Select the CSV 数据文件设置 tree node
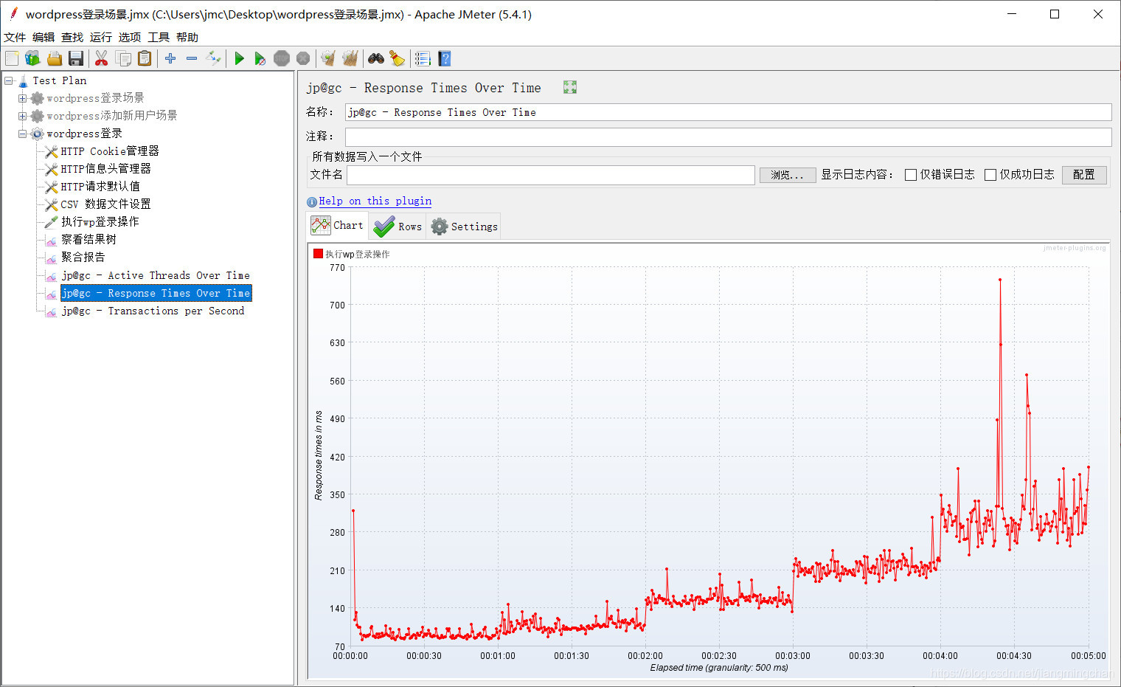 pos(105,204)
